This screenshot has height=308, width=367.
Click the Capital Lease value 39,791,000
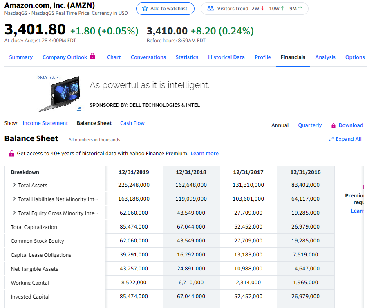134,254
